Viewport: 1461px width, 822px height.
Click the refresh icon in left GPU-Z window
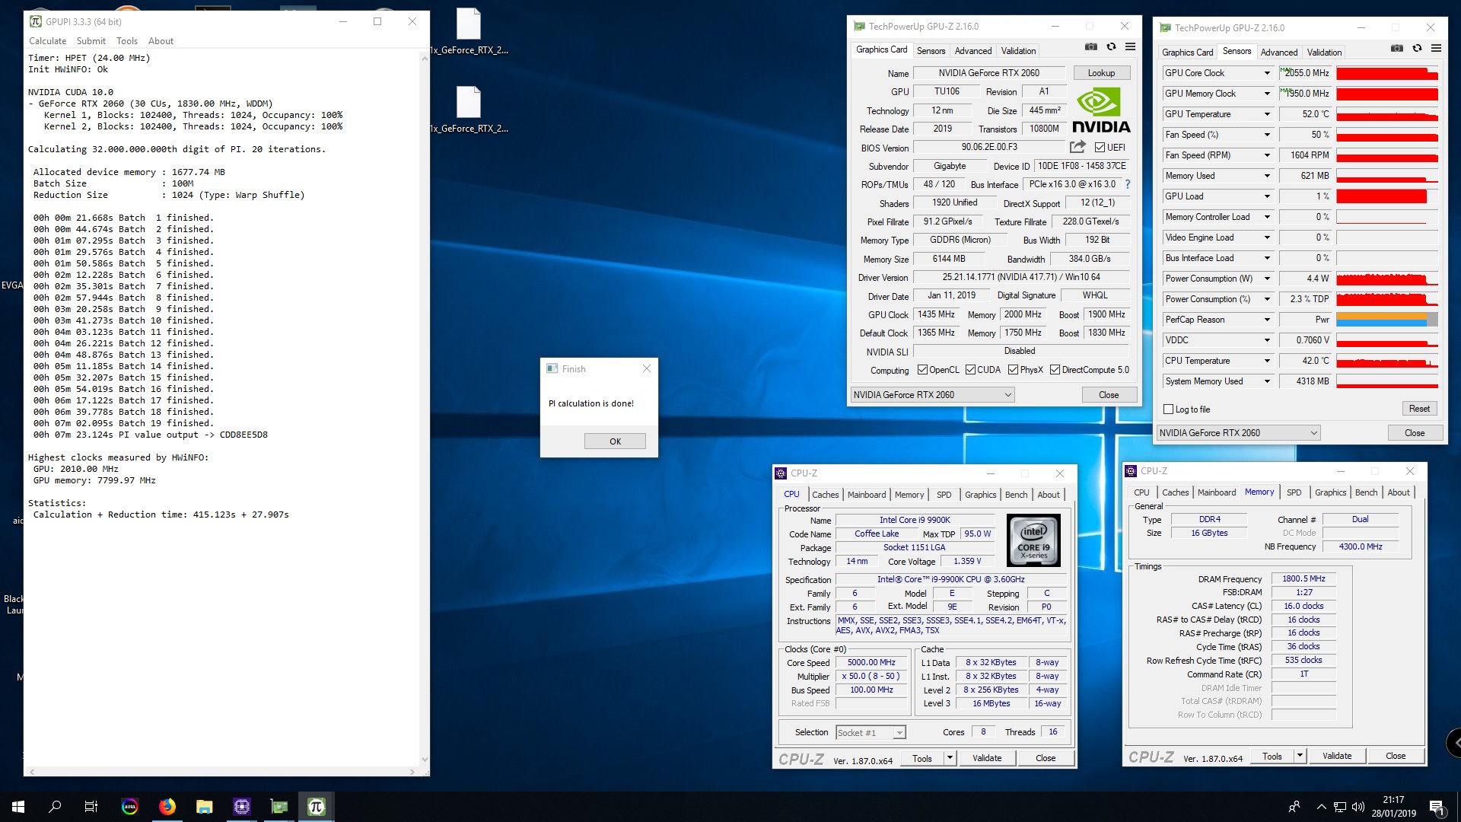[1111, 46]
